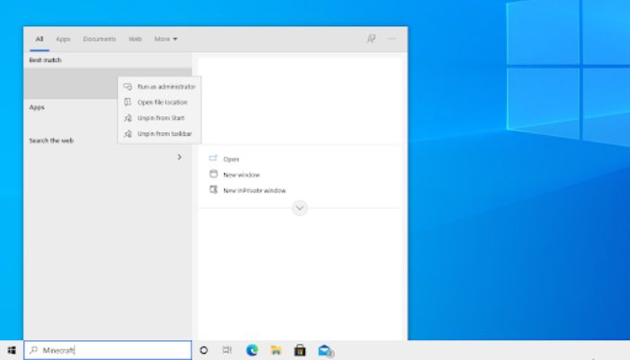Click the Open action icon
630x360 pixels.
click(x=213, y=158)
